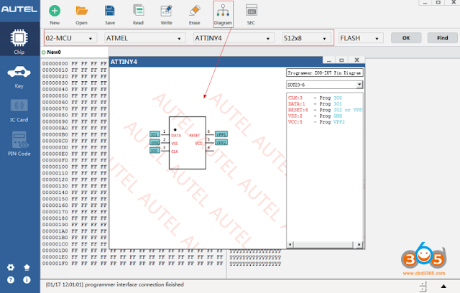Viewport: 460px width, 293px height.
Task: Click the IO0 pin label in diagram
Action: pyautogui.click(x=155, y=150)
